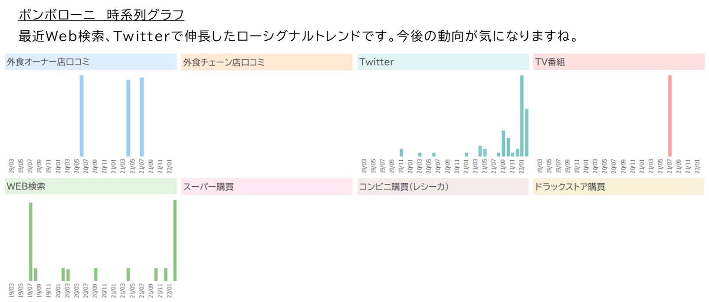Select rightmost blue bar in 外食オーナー店口コミ chart
The width and height of the screenshot is (709, 302).
click(x=142, y=117)
